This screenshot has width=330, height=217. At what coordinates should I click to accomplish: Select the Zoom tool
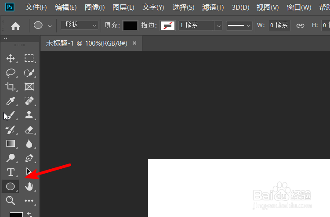tap(11, 200)
